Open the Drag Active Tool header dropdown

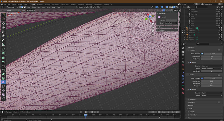(31, 10)
